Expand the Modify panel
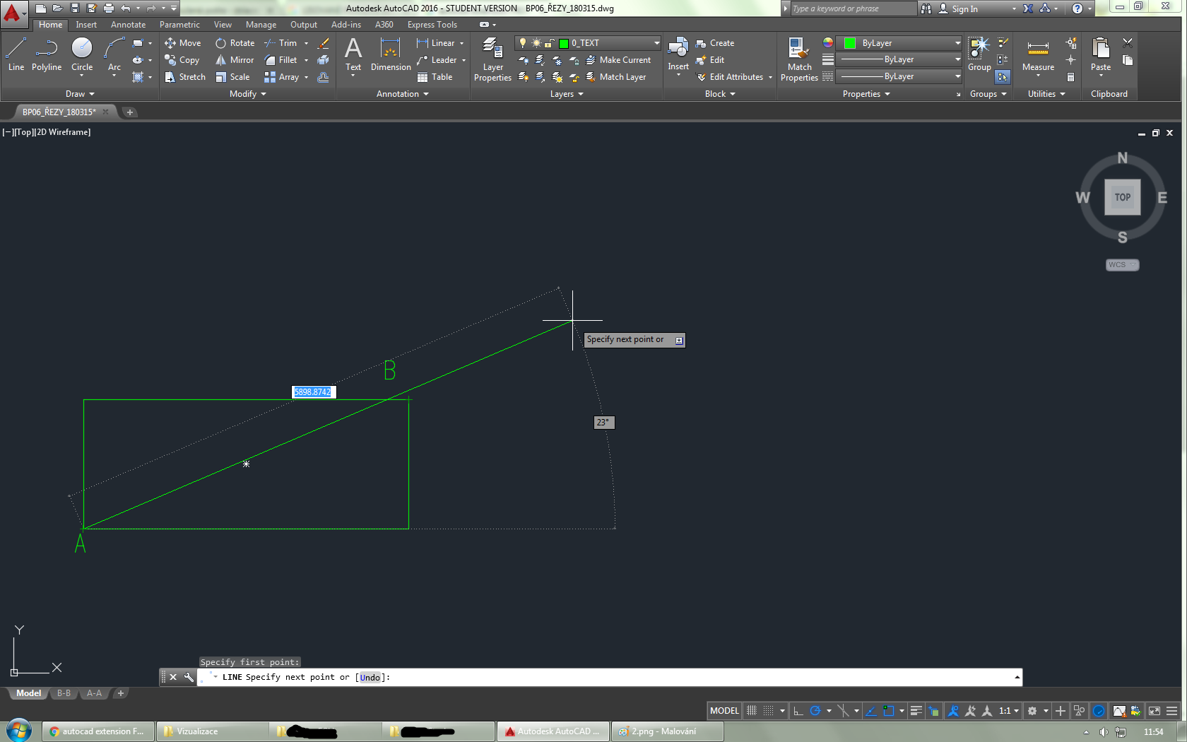The width and height of the screenshot is (1187, 742). pyautogui.click(x=248, y=94)
